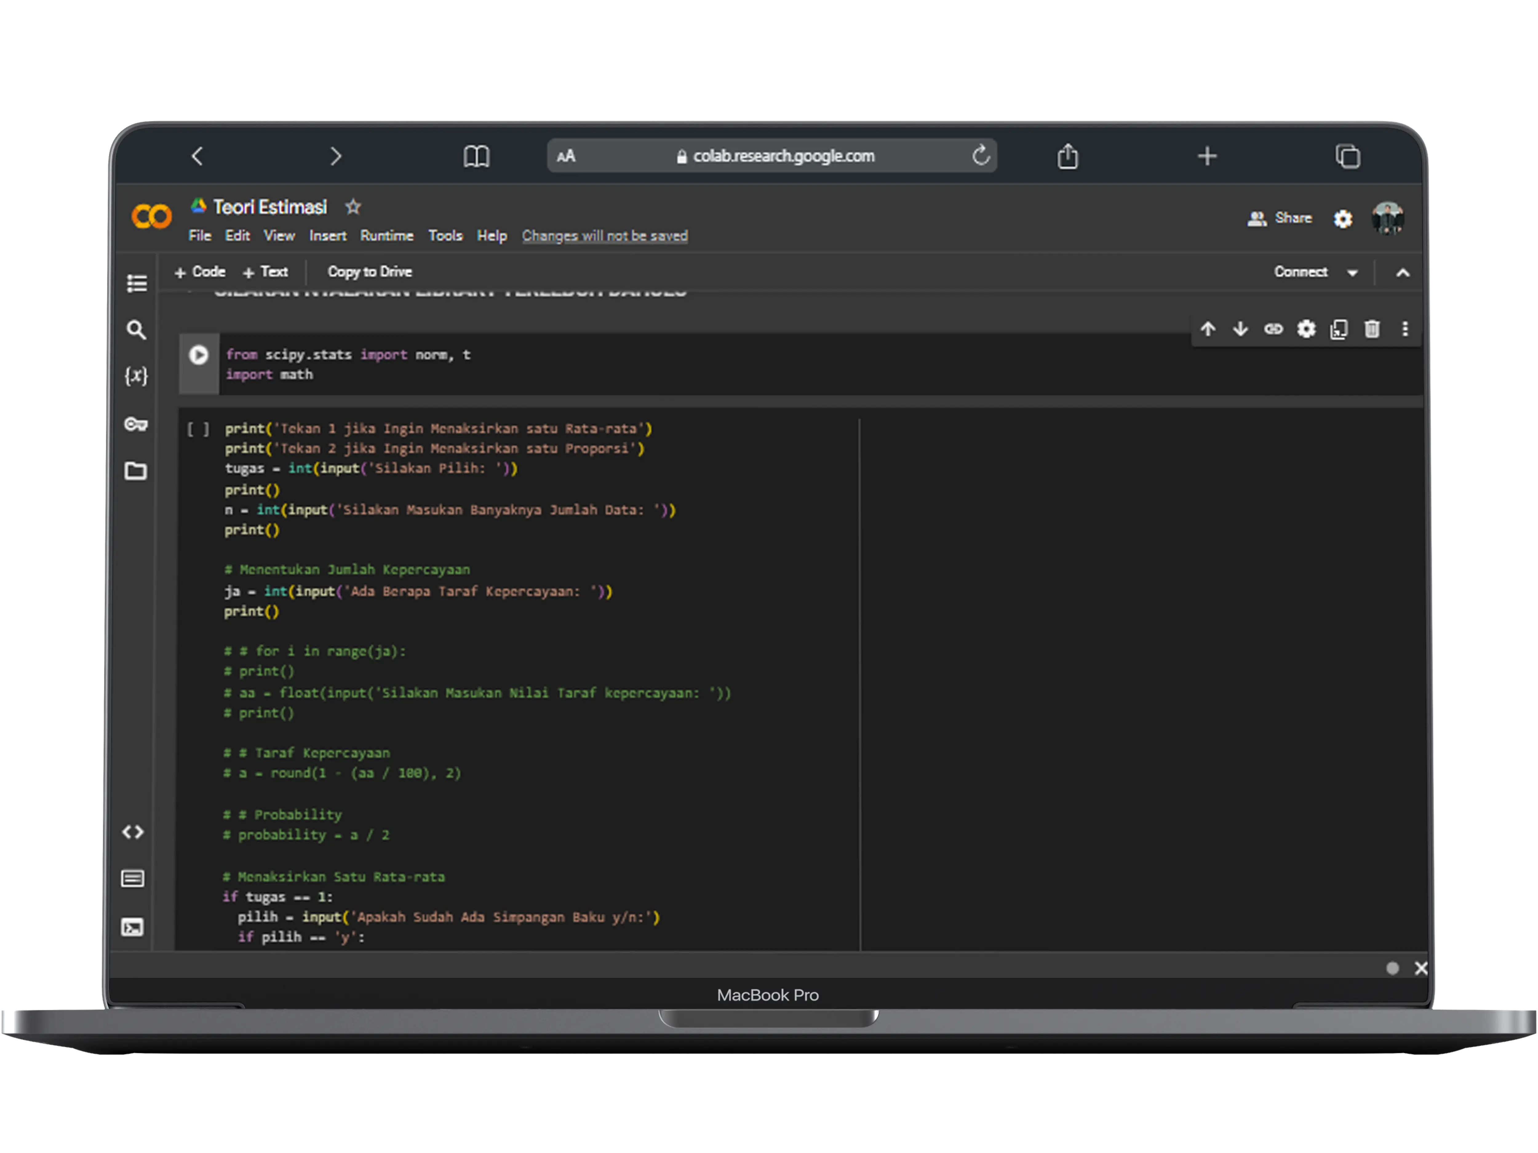Image resolution: width=1538 pixels, height=1153 pixels.
Task: Open cell editor settings gear
Action: pyautogui.click(x=1306, y=329)
